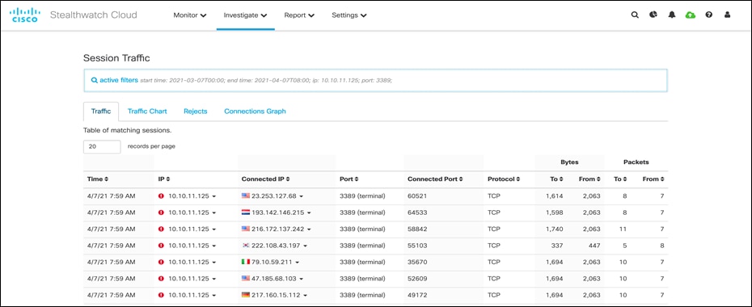Sort table by Connected Port column
The height and width of the screenshot is (307, 752).
point(435,179)
